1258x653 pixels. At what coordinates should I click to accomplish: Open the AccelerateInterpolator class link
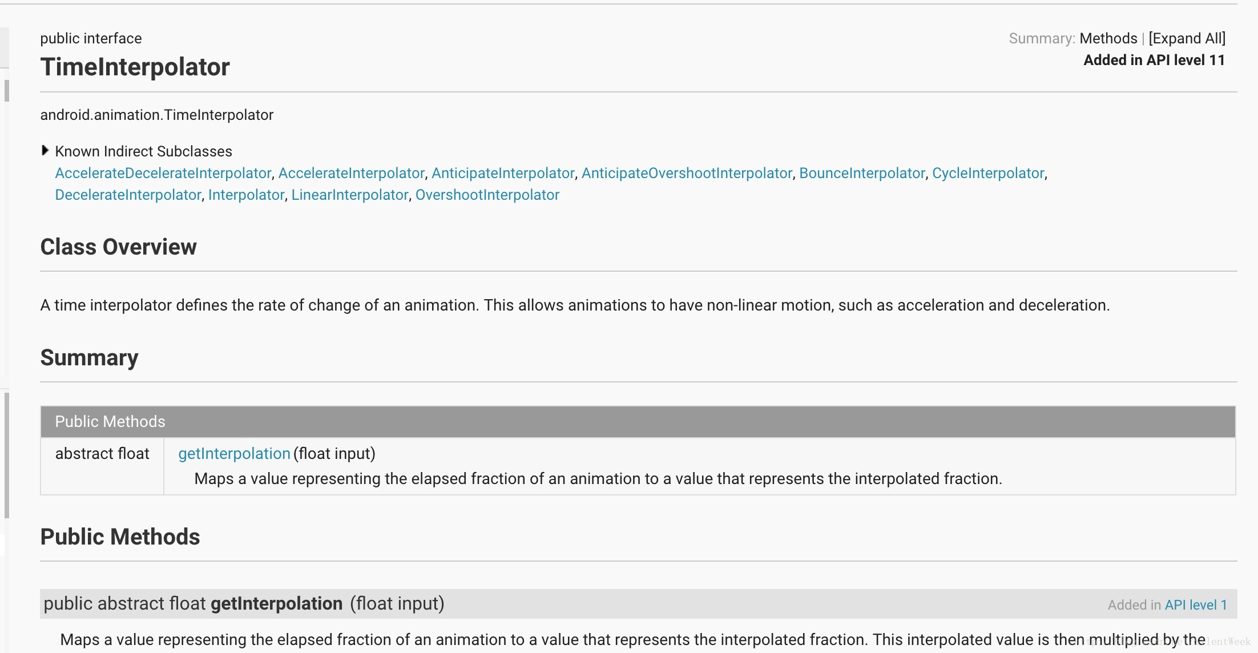(x=351, y=173)
